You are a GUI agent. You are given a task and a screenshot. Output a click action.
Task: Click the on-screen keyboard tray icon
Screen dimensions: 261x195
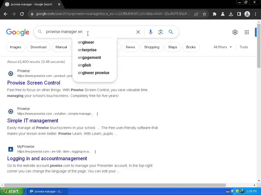pyautogui.click(x=228, y=191)
